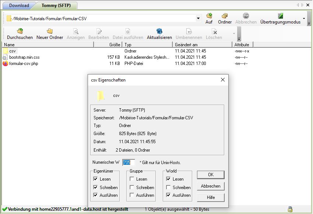Click the Durchsuchen browse icon
313x214 pixels.
(20, 32)
